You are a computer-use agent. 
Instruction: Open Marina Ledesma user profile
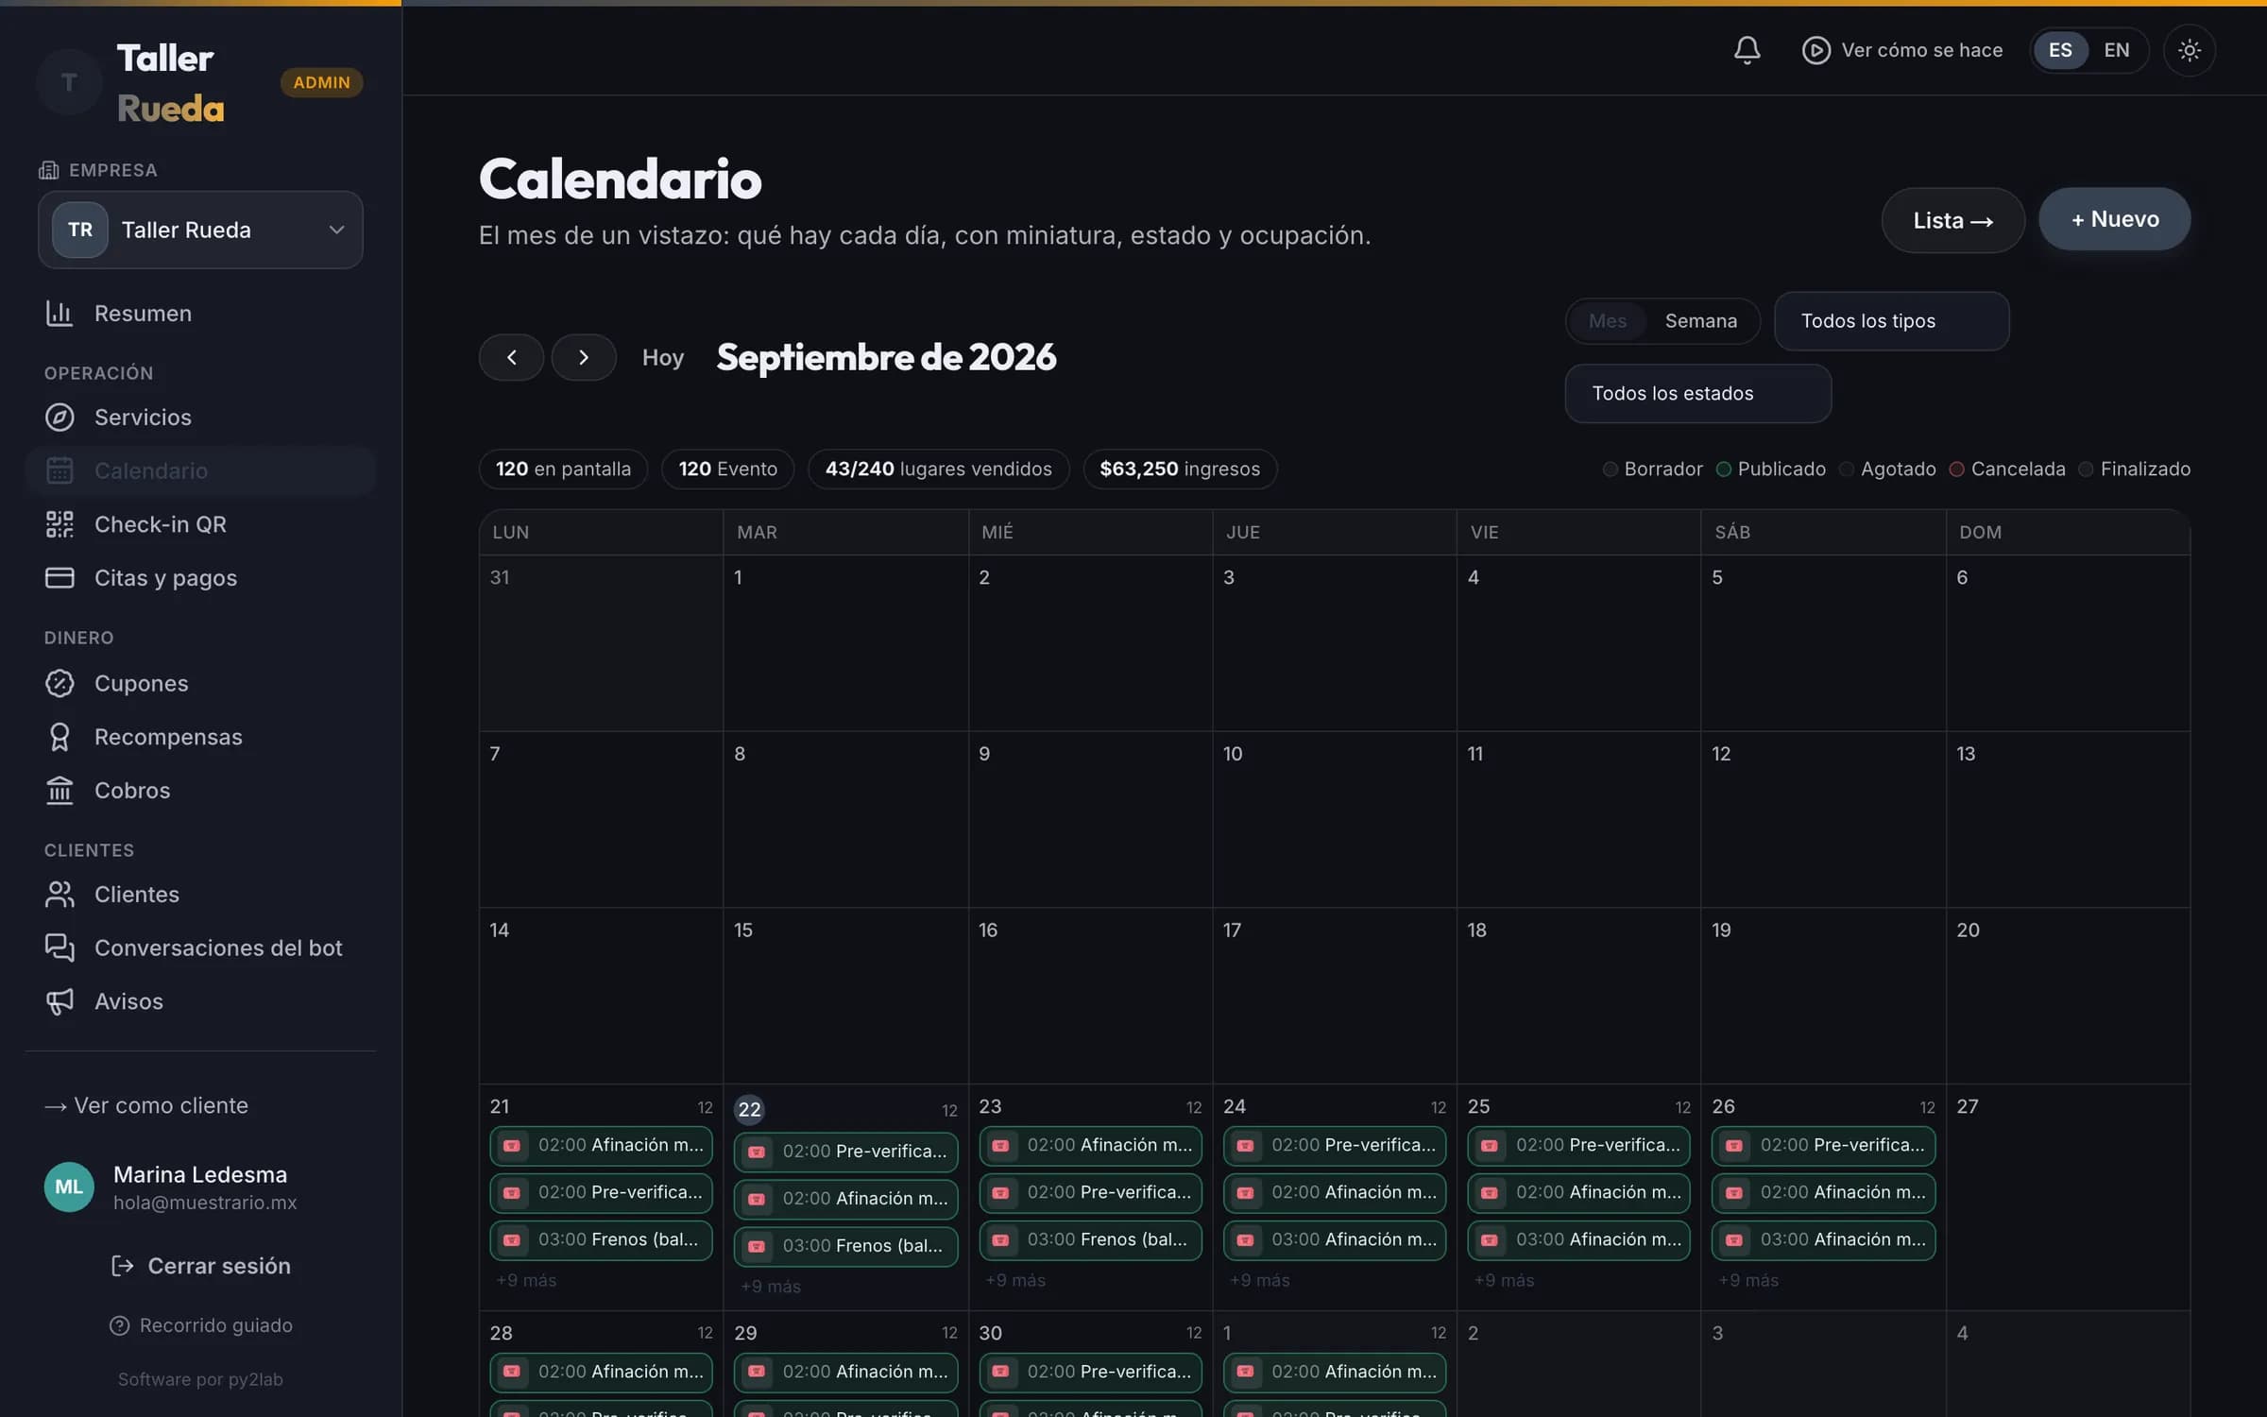pyautogui.click(x=200, y=1187)
